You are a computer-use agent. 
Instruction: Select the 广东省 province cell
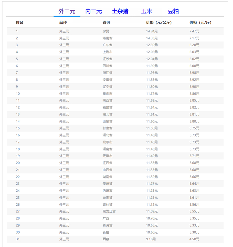coord(108,45)
